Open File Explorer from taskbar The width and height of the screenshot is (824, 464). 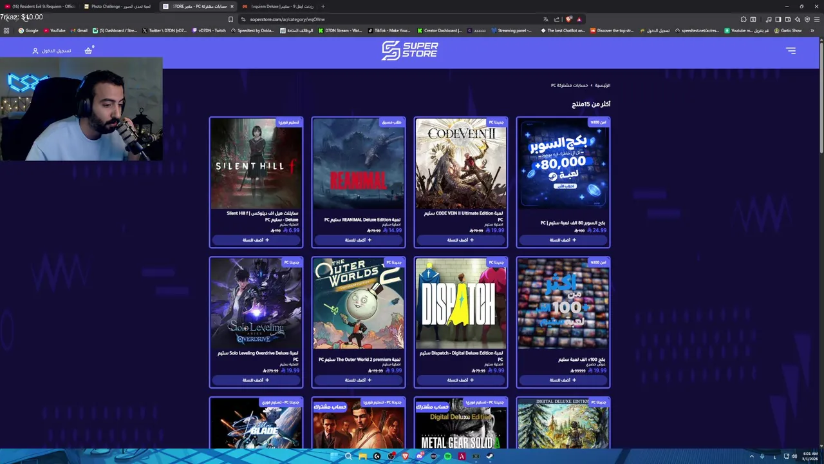[x=362, y=456]
